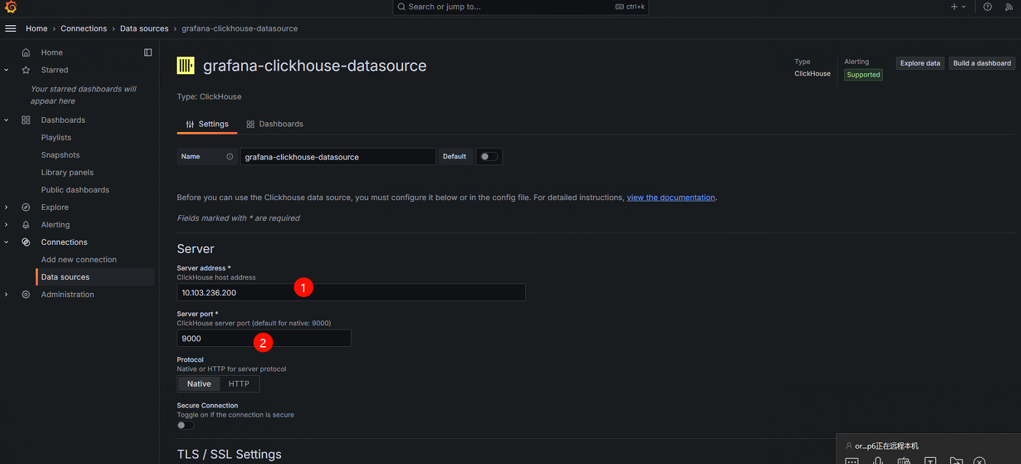
Task: Select Data sources in the sidebar
Action: tap(95, 277)
